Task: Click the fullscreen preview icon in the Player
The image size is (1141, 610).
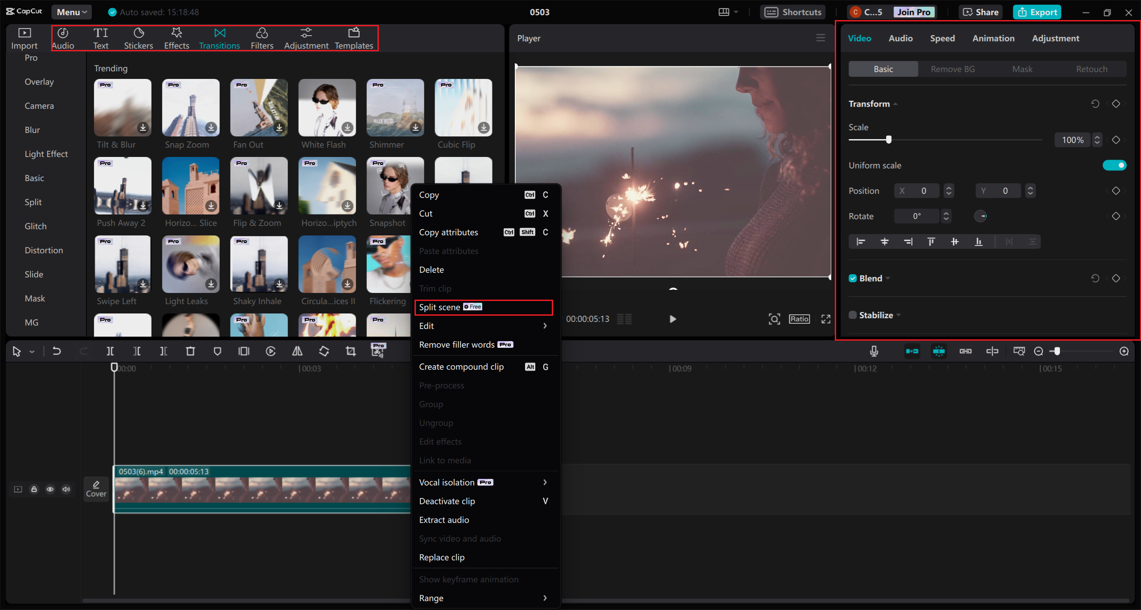Action: click(x=825, y=319)
